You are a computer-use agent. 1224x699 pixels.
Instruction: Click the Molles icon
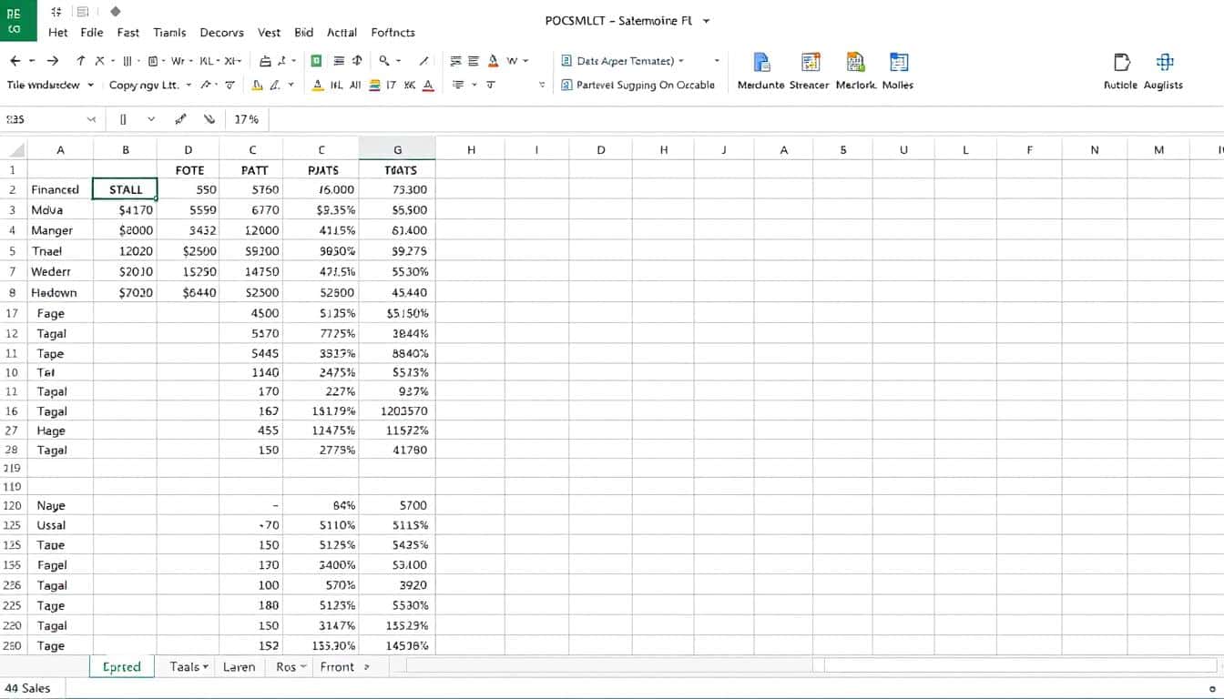coord(899,62)
